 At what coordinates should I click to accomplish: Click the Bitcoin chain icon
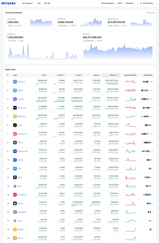15,238
